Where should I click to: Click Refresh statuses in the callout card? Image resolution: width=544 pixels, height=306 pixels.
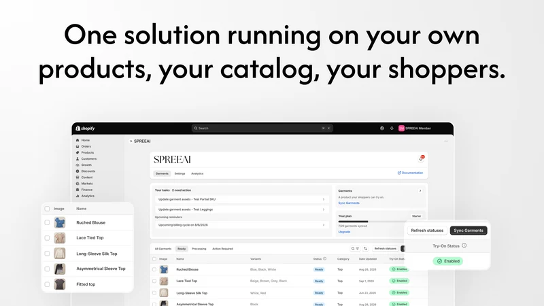pos(427,231)
